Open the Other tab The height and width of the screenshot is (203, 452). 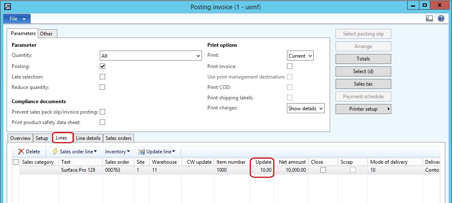[46, 34]
